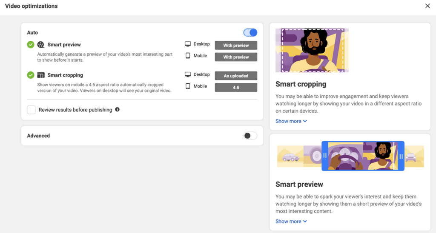Viewport: 436px width, 233px height.
Task: Click the Smart cropping layout icon
Action: pyautogui.click(x=41, y=75)
